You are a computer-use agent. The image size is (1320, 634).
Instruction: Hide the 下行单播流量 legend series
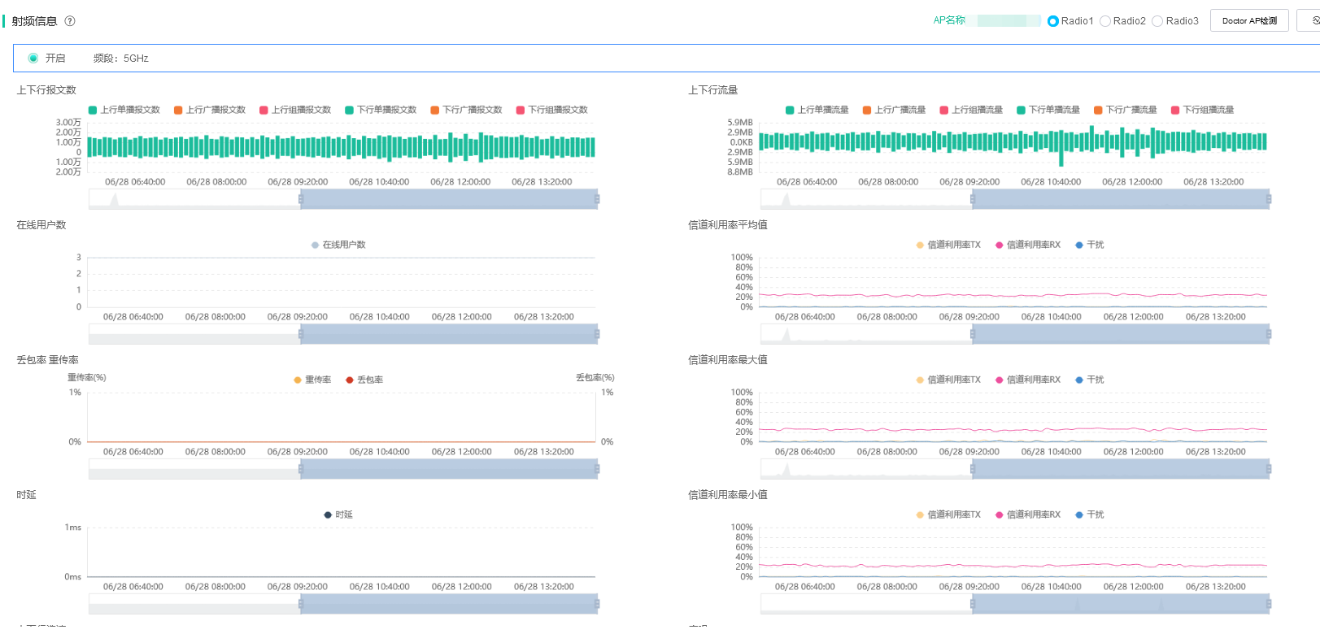tap(1048, 110)
